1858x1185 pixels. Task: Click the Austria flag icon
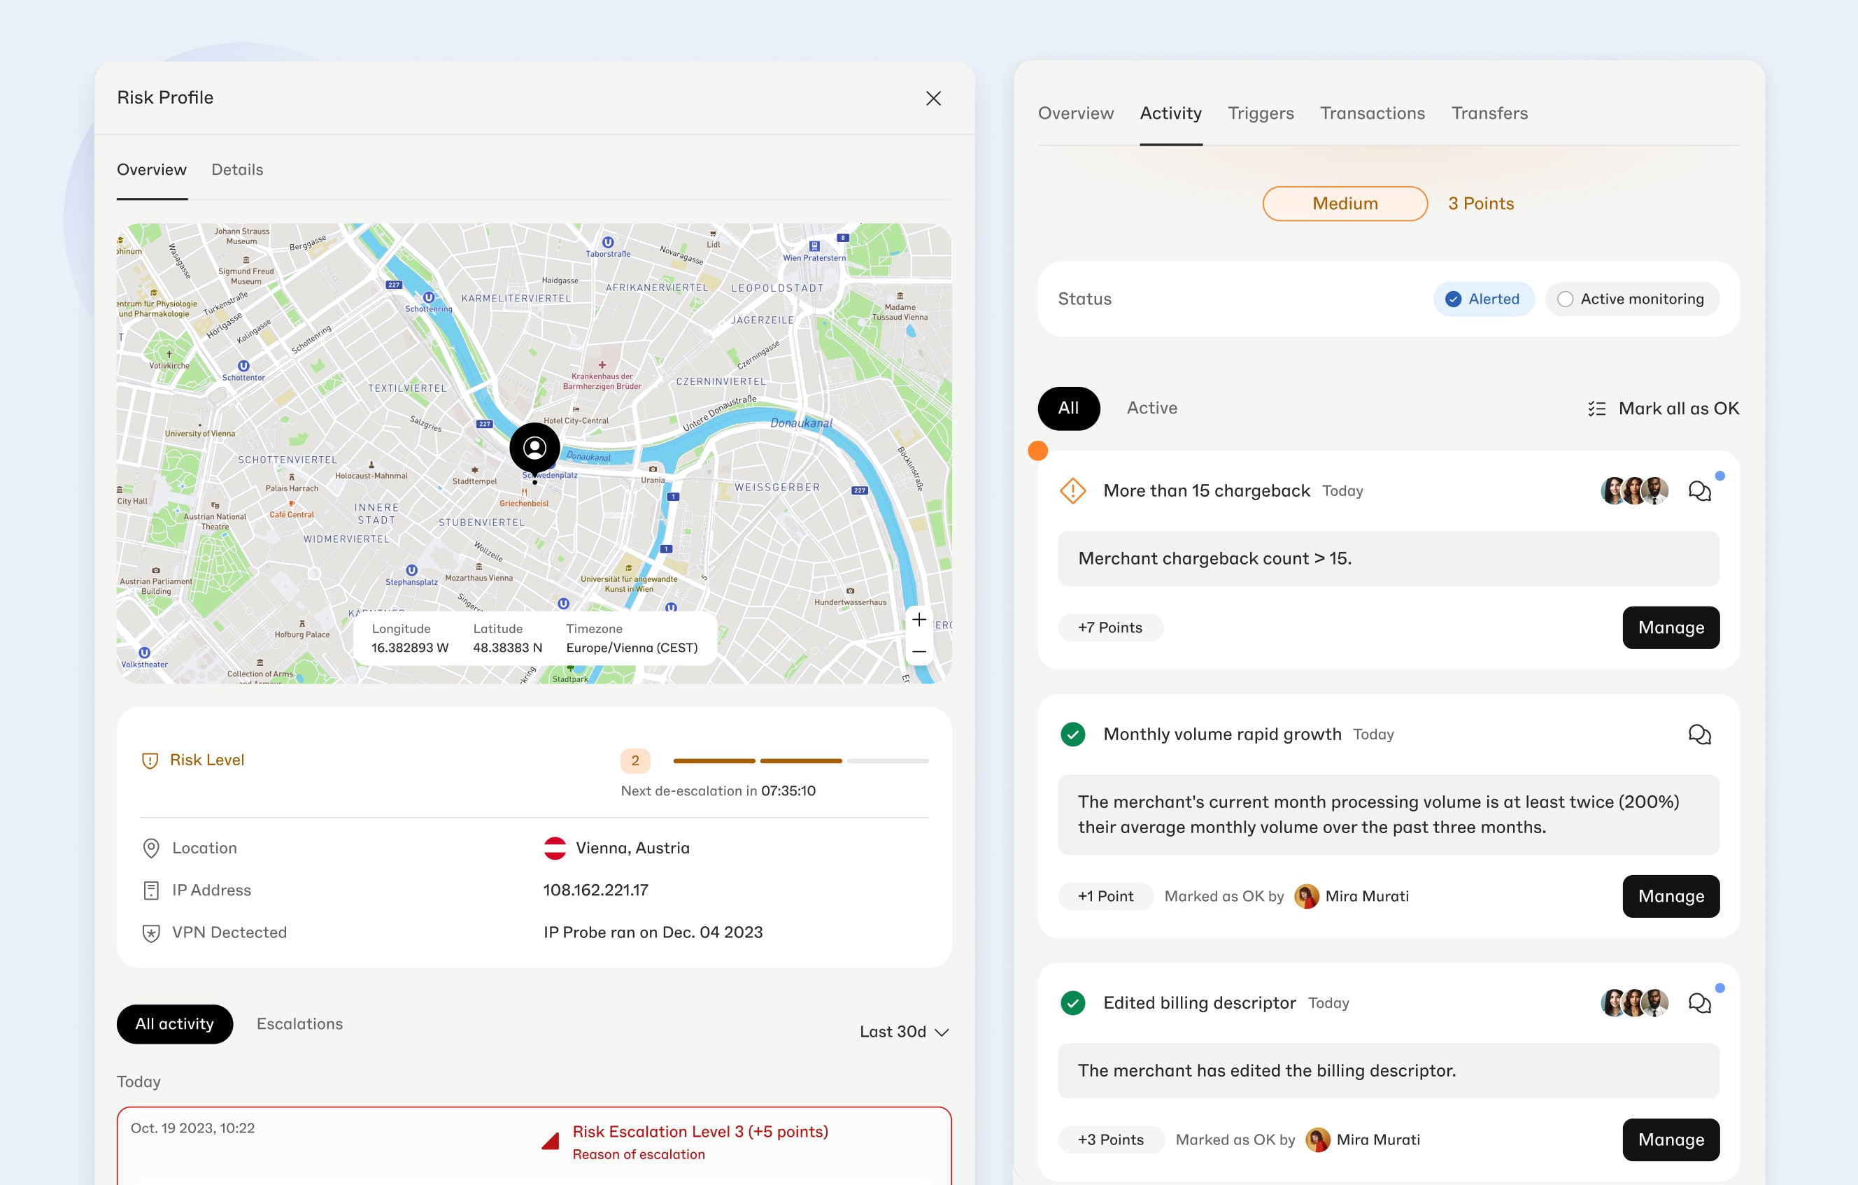click(555, 848)
